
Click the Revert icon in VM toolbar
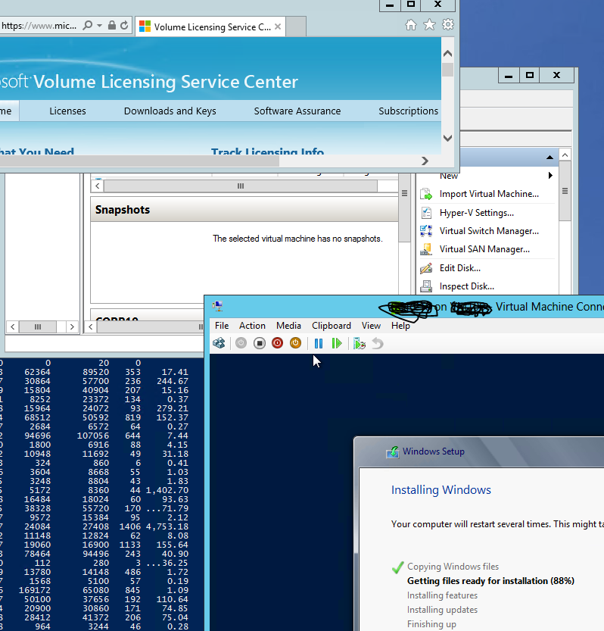pyautogui.click(x=378, y=343)
